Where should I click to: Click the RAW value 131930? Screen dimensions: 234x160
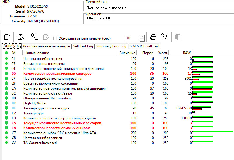click(x=186, y=118)
